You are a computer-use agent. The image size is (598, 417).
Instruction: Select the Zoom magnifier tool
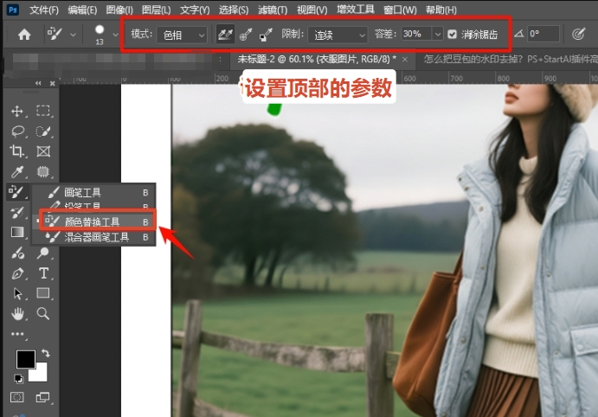point(43,313)
